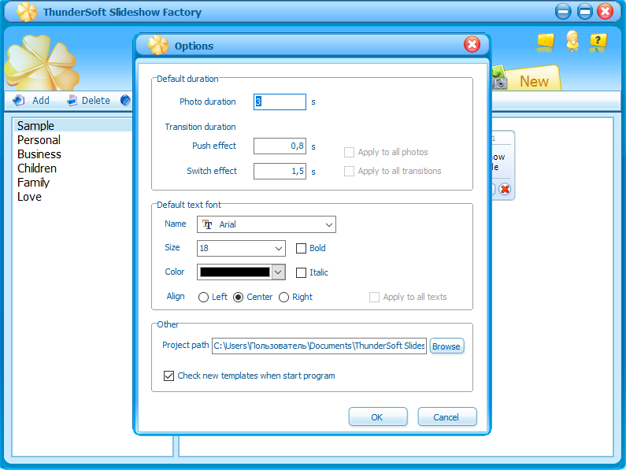This screenshot has width=626, height=470.
Task: Click the red delete icon on the slideshow card
Action: (505, 189)
